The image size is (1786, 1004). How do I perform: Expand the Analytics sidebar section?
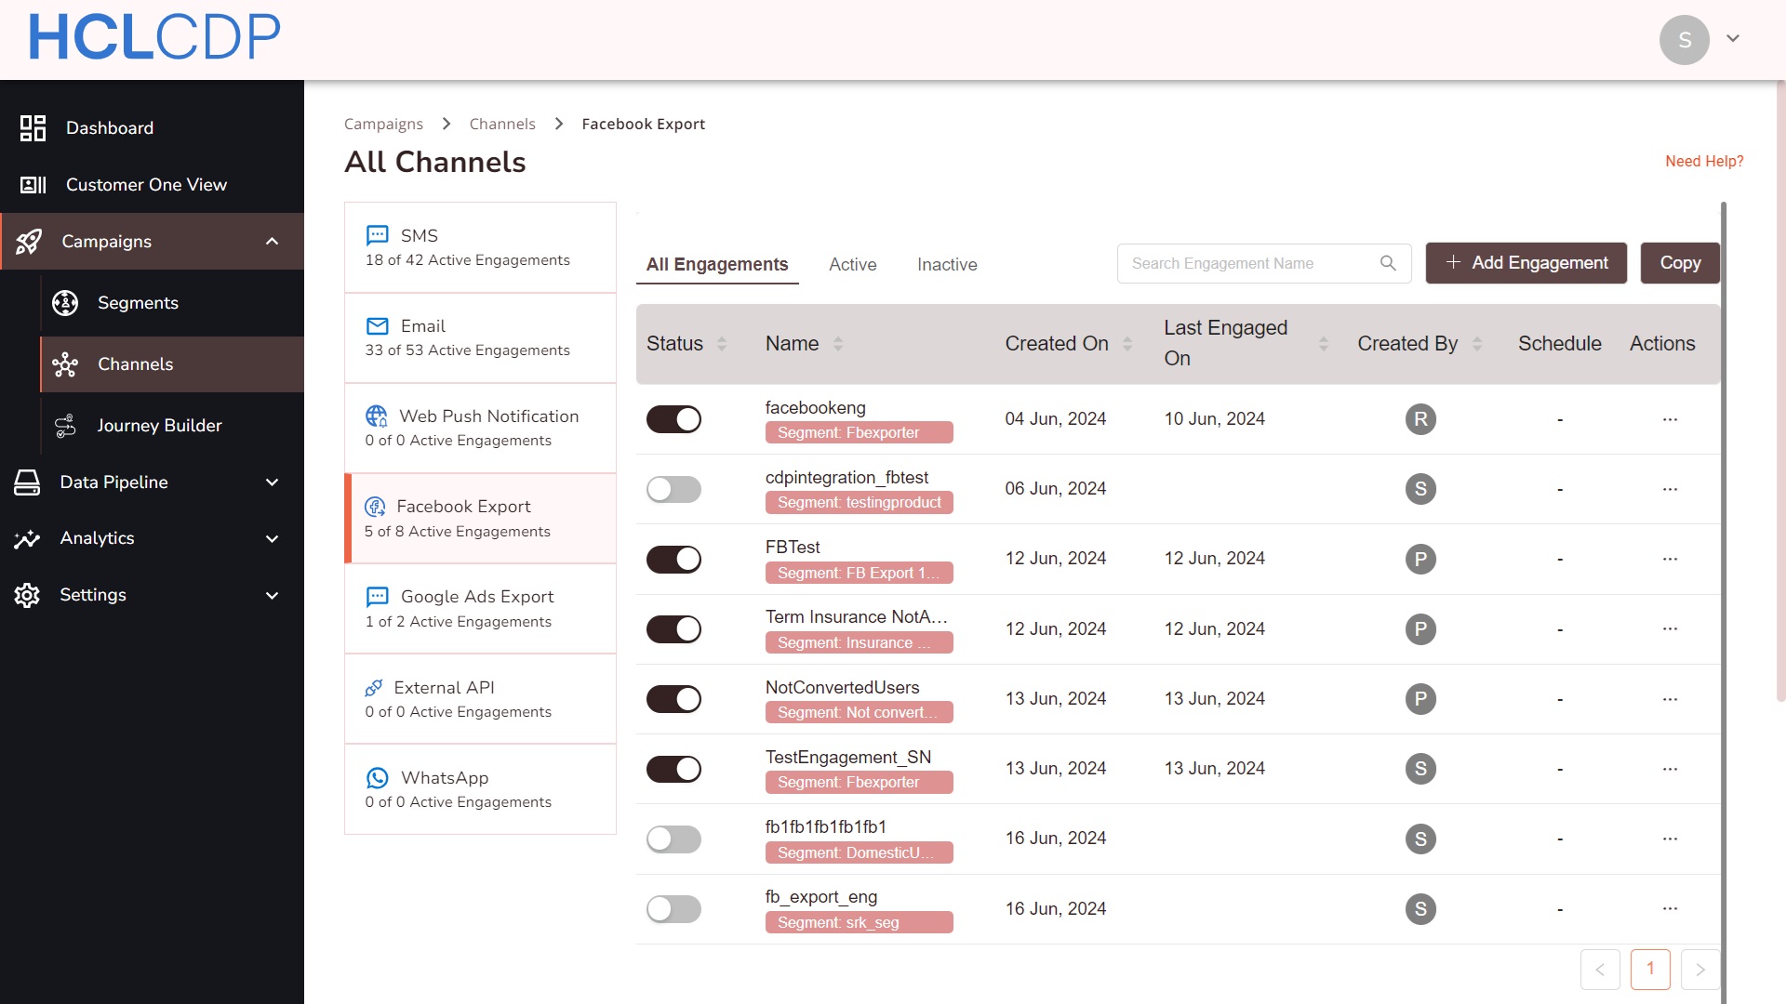pos(272,539)
